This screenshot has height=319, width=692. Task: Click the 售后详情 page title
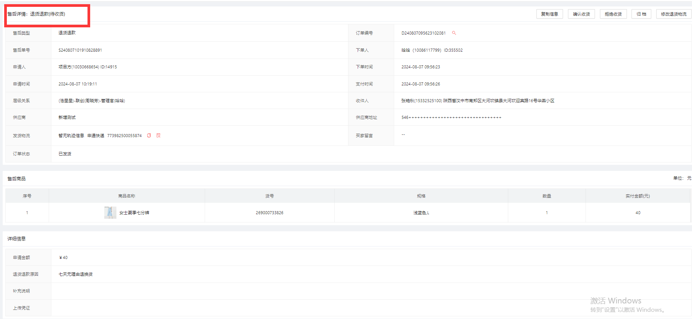37,14
